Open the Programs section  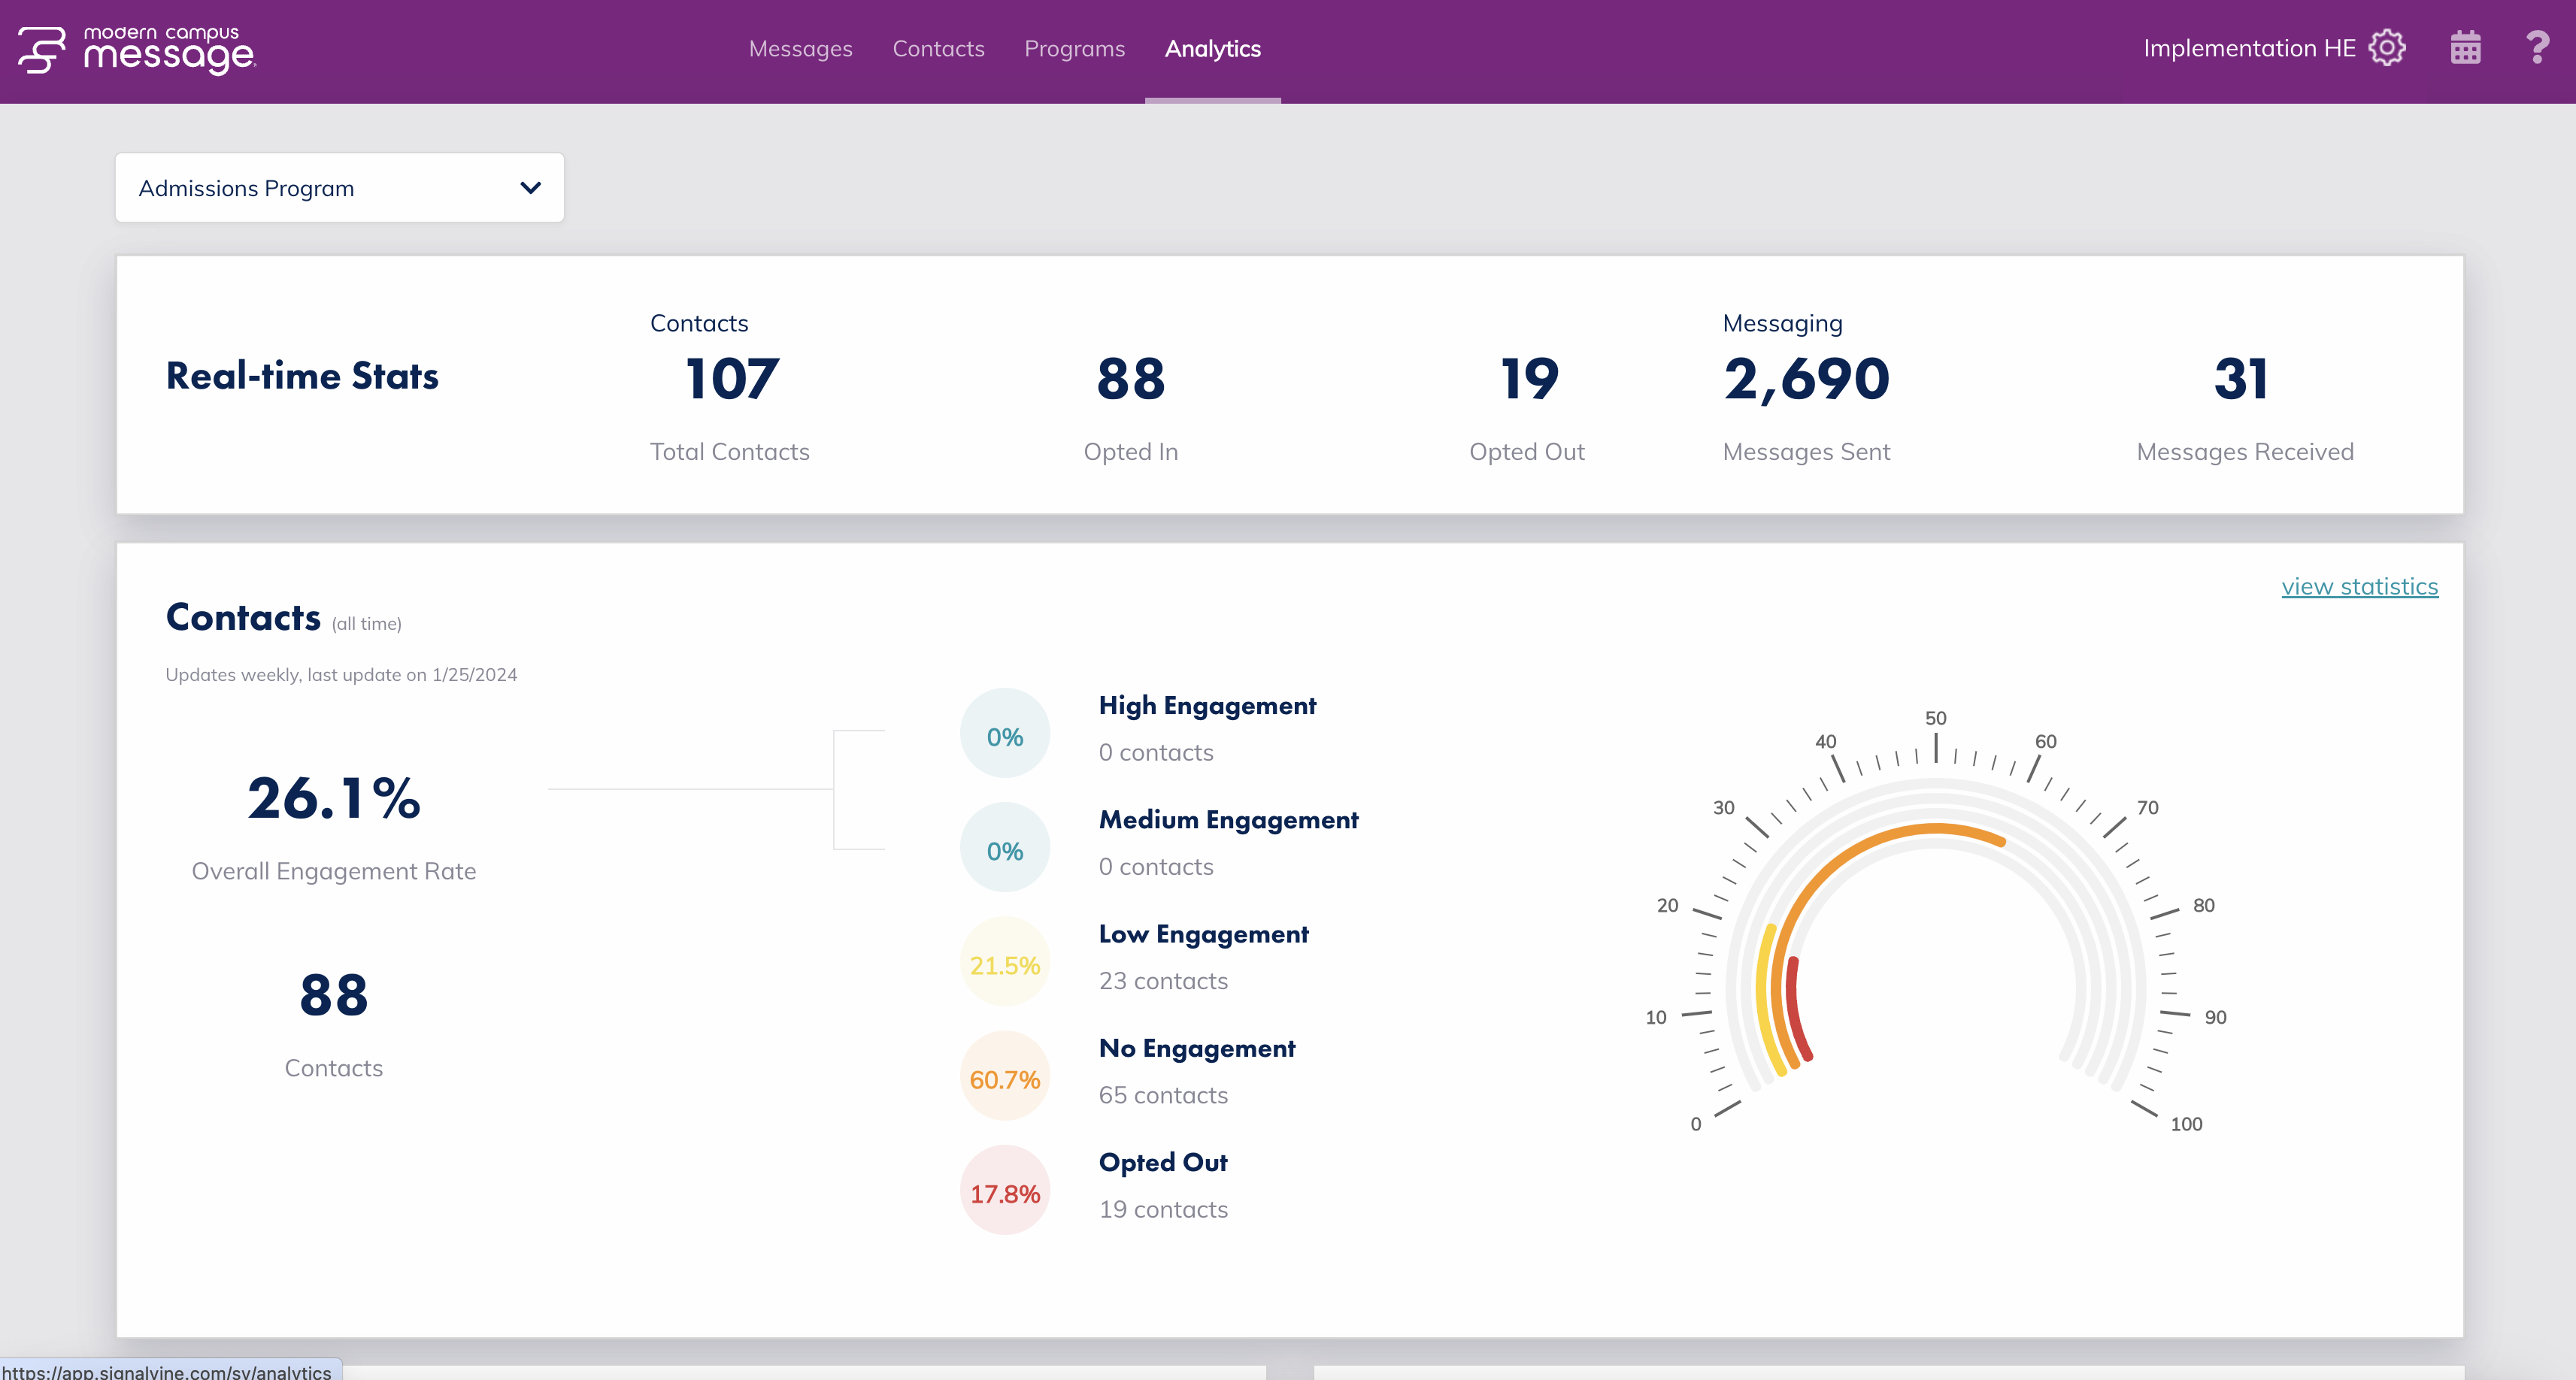(1074, 48)
